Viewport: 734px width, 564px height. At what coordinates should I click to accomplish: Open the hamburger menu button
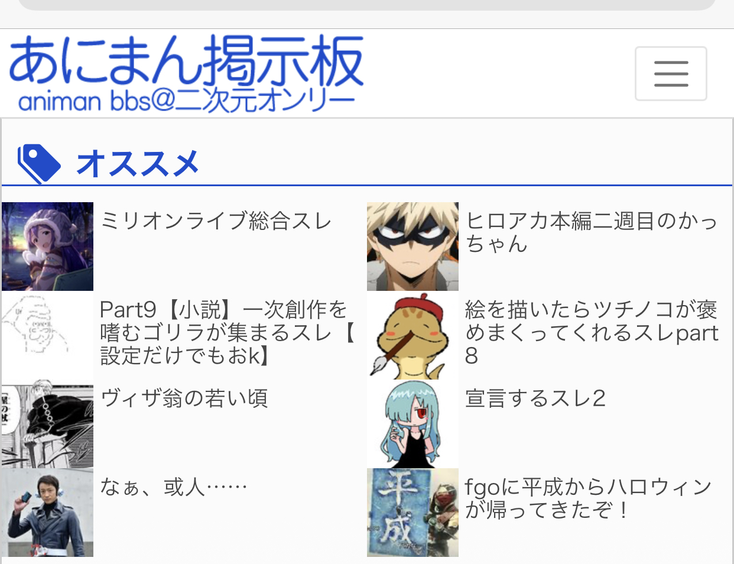pyautogui.click(x=671, y=73)
